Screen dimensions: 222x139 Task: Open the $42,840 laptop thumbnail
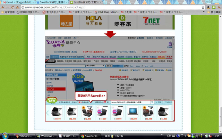click(x=87, y=111)
